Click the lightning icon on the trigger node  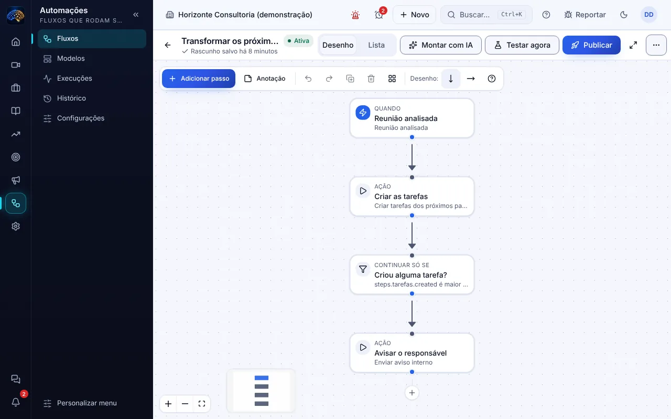click(363, 113)
